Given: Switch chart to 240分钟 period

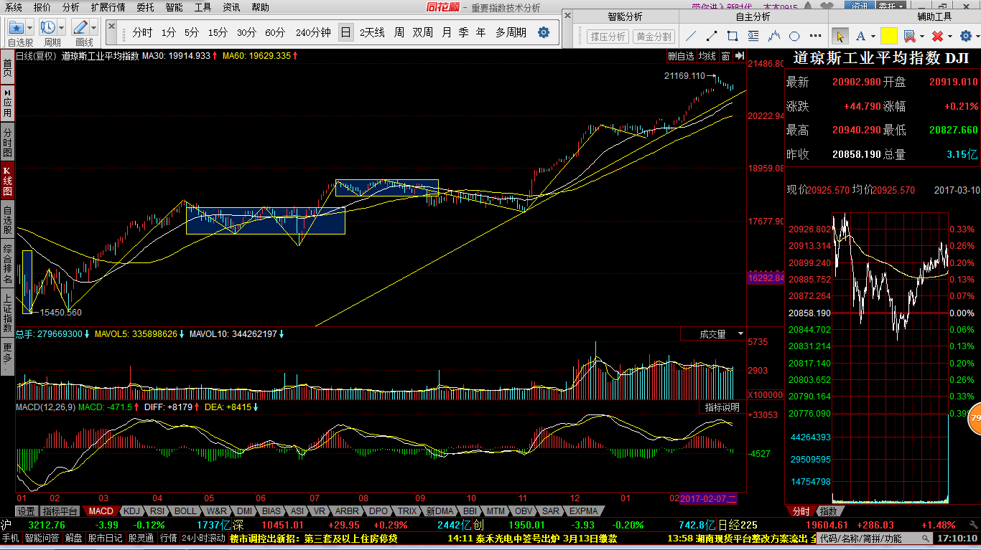Looking at the screenshot, I should (x=313, y=32).
